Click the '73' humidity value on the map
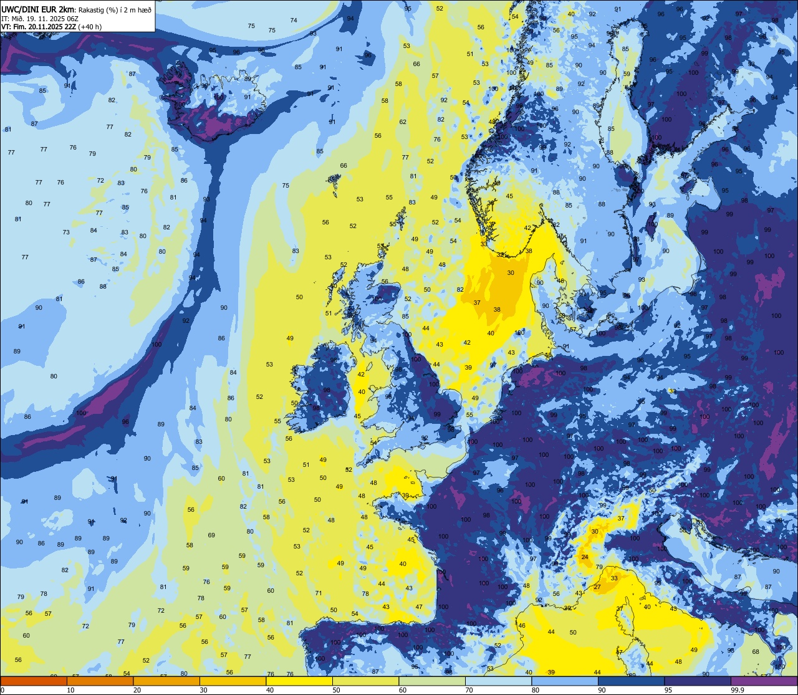This screenshot has width=798, height=695. click(x=66, y=232)
